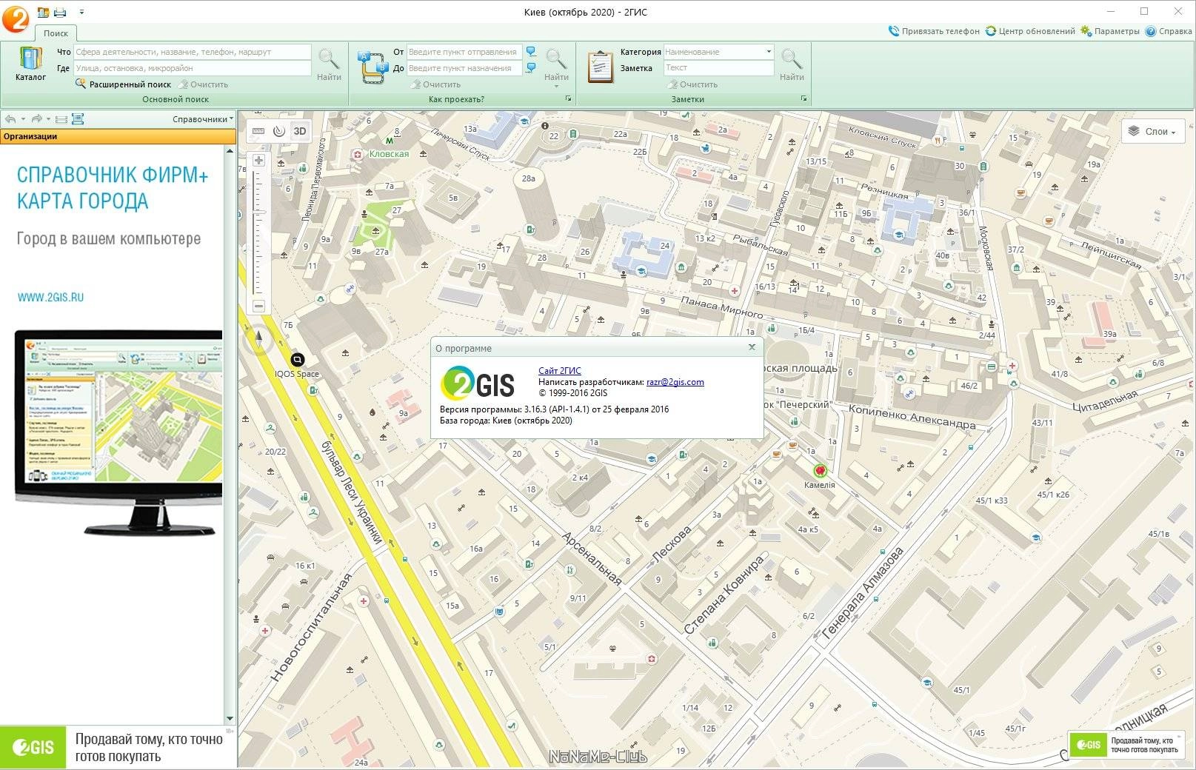This screenshot has height=770, width=1196.
Task: Open the Слои layers dropdown
Action: [x=1152, y=132]
